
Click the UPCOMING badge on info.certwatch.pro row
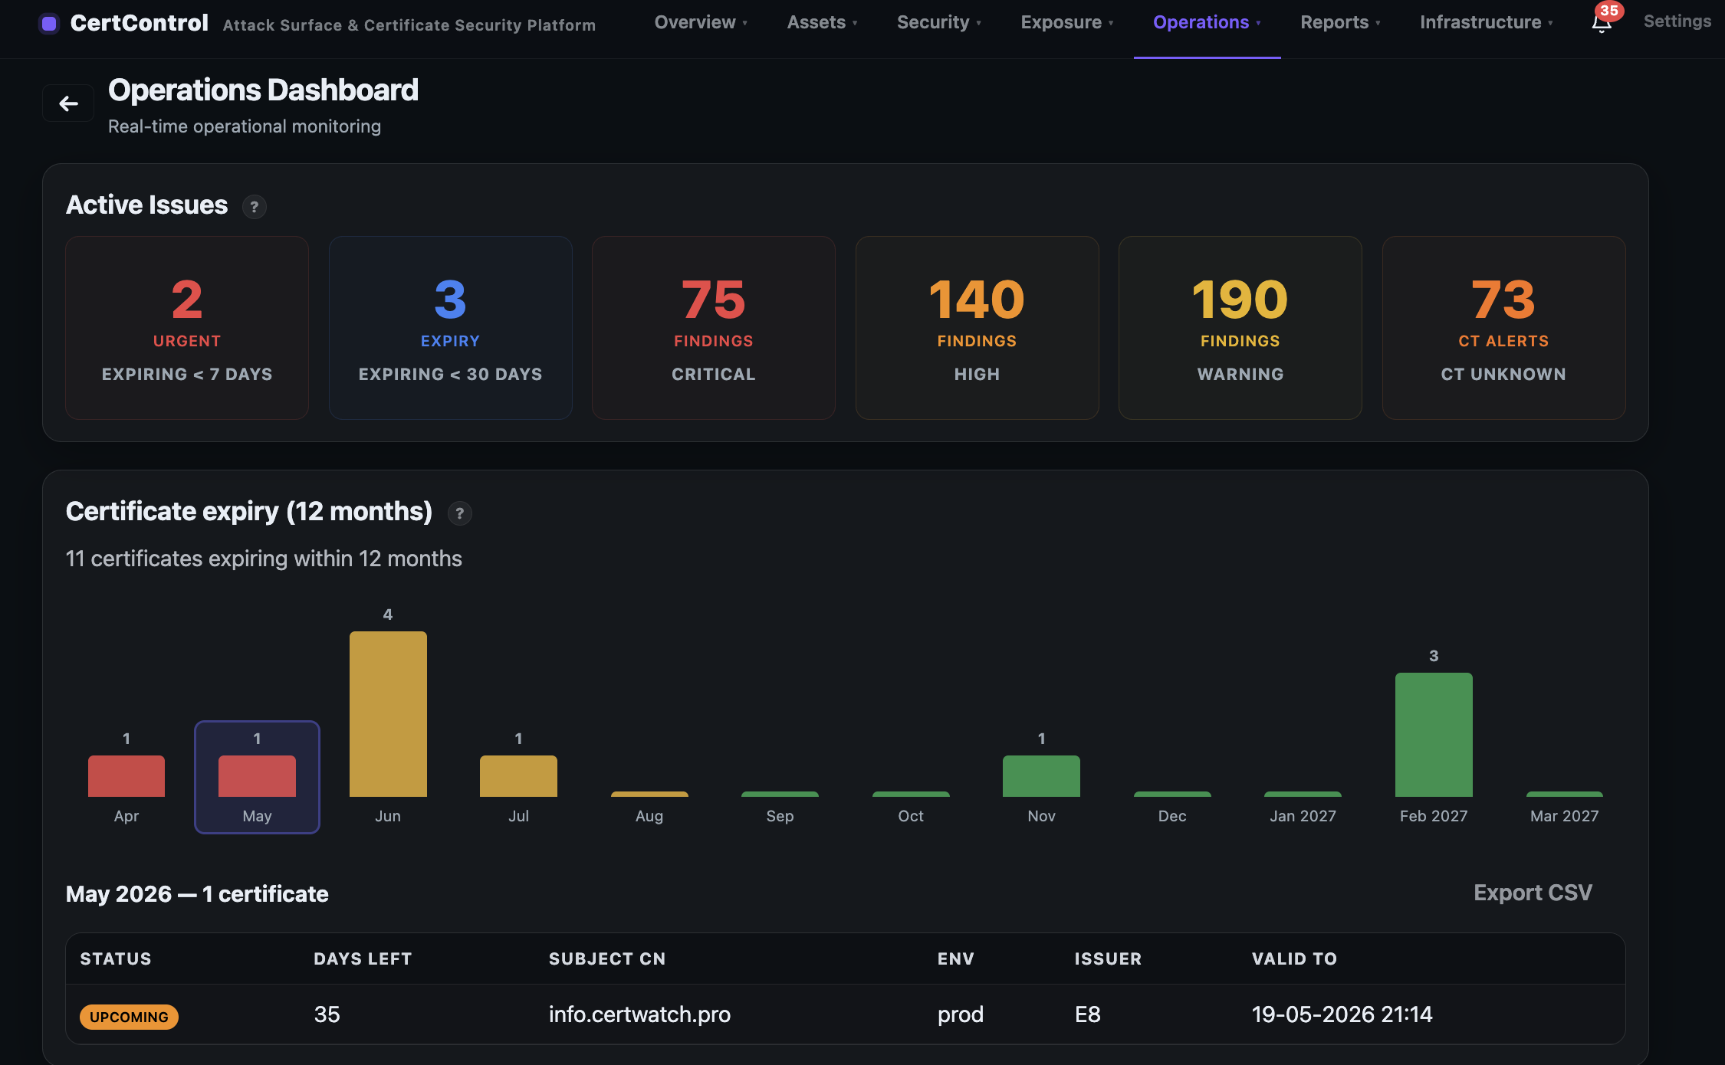coord(129,1016)
